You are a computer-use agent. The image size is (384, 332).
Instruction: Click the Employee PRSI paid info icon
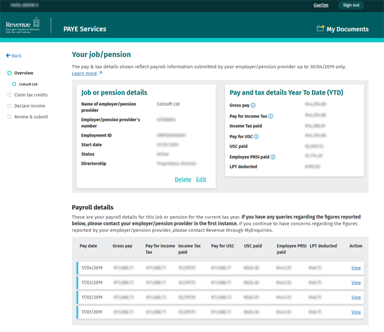[273, 157]
